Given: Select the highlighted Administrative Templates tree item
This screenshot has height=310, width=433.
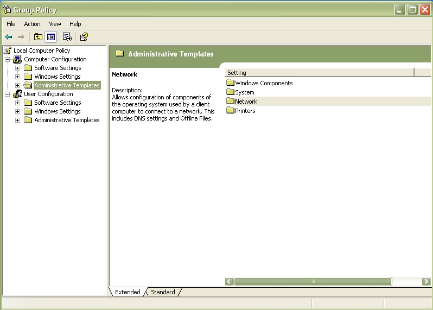Looking at the screenshot, I should tap(67, 85).
